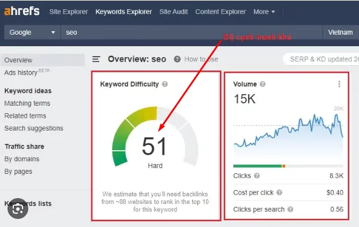The image size is (359, 227).
Task: Click the 0.56 clicks per search value
Action: [x=336, y=209]
